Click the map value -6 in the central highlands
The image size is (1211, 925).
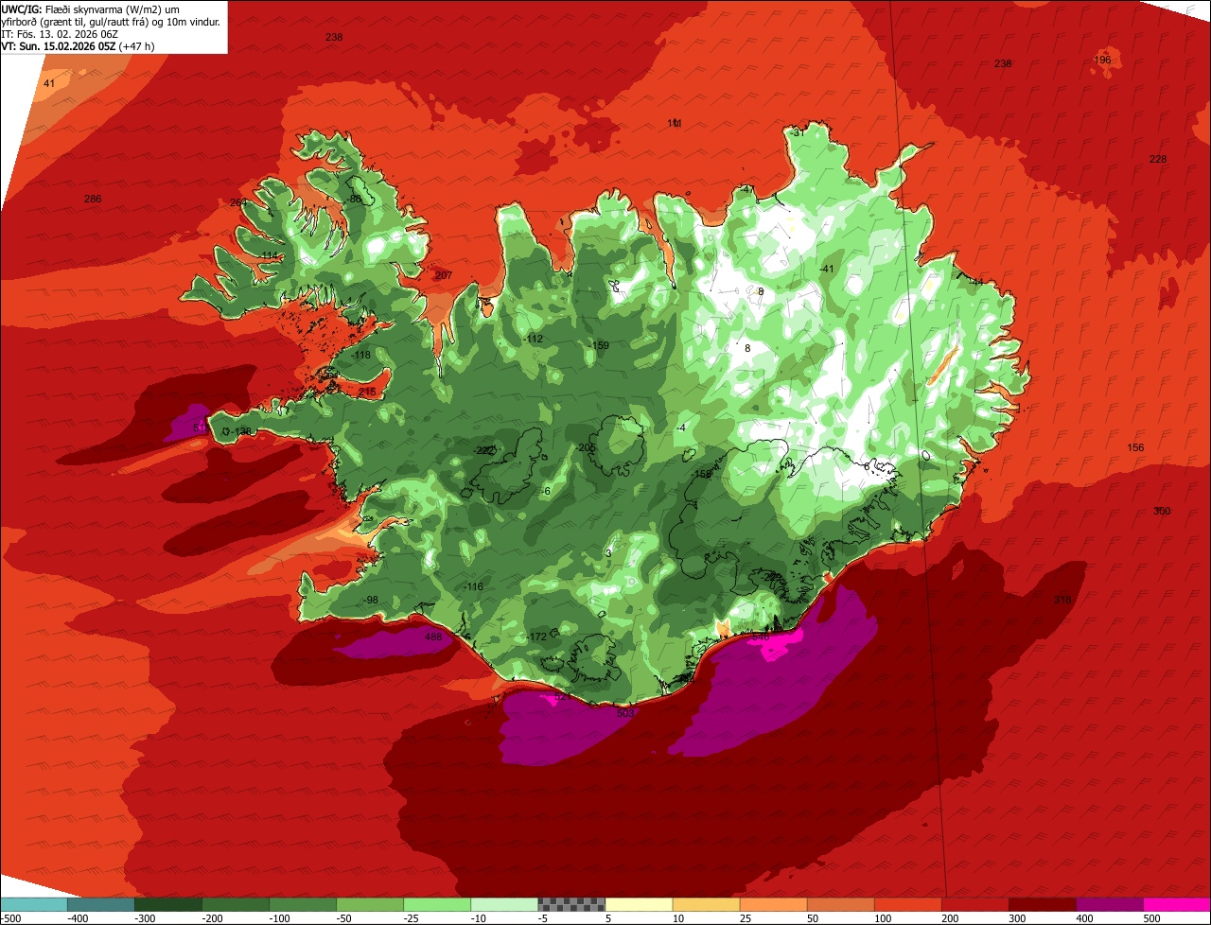coord(546,491)
